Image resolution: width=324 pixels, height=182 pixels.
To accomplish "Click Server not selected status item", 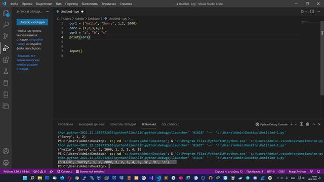I will pos(90,171).
